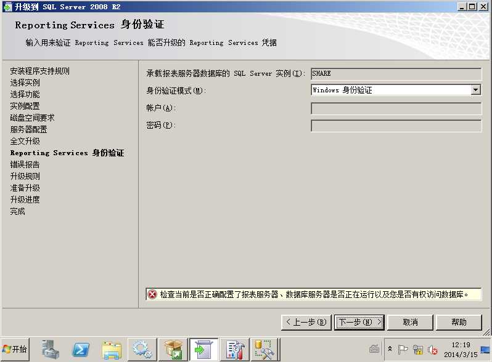Select 服务器配置 step in sidebar

click(x=28, y=129)
